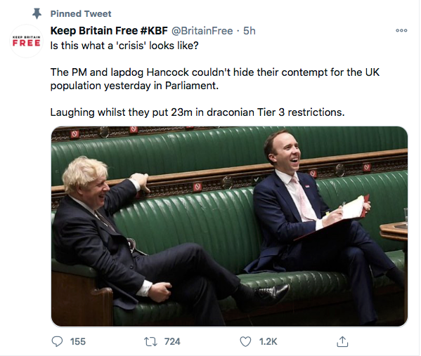Click the sentence about PM and lapdog Hancock
Screen dimensions: 421x356
[215, 79]
